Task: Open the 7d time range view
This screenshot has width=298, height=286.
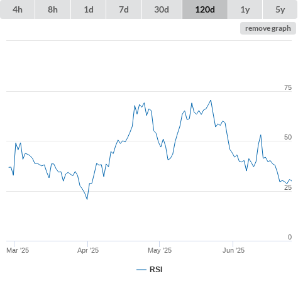Action: point(124,9)
